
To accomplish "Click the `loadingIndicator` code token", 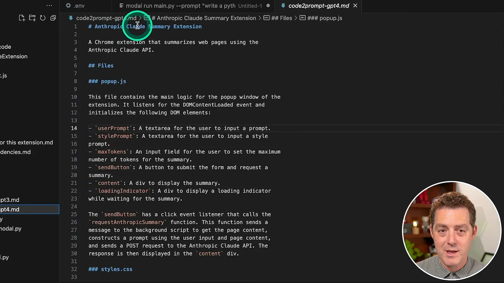I will (x=123, y=191).
